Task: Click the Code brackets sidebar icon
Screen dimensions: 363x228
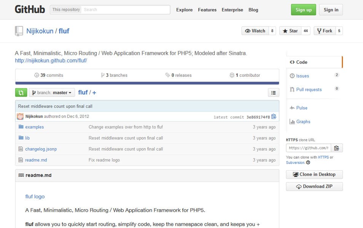Action: [292, 62]
